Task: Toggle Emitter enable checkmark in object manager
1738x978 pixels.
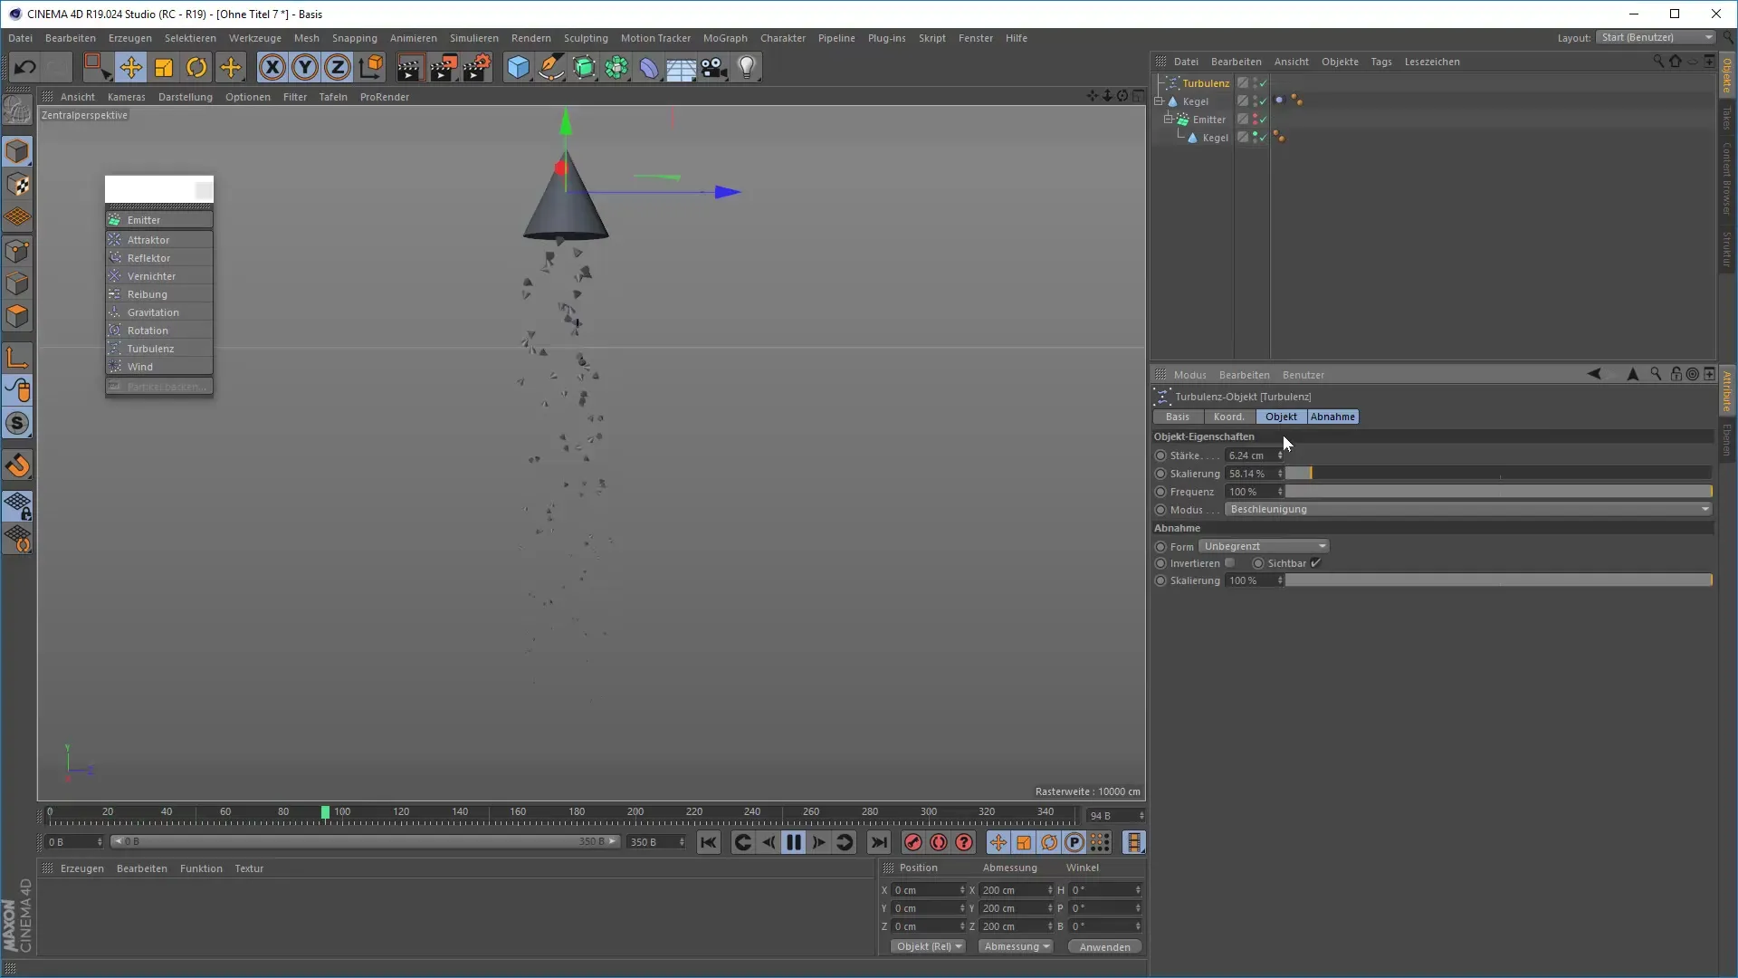Action: (x=1263, y=120)
